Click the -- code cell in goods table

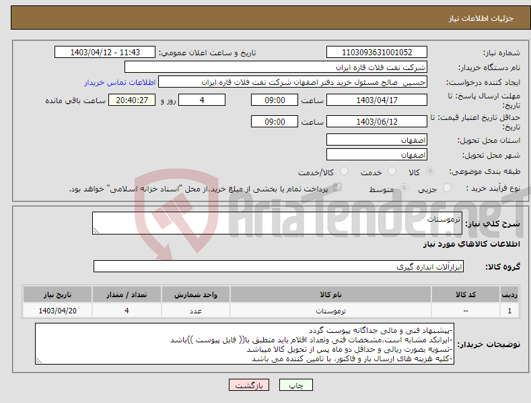466,311
